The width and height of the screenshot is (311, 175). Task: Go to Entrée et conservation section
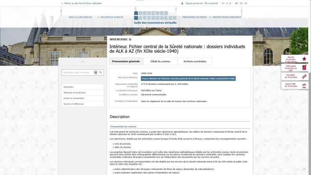[83, 98]
